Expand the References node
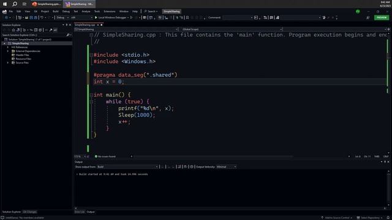392x220 pixels. (8, 47)
